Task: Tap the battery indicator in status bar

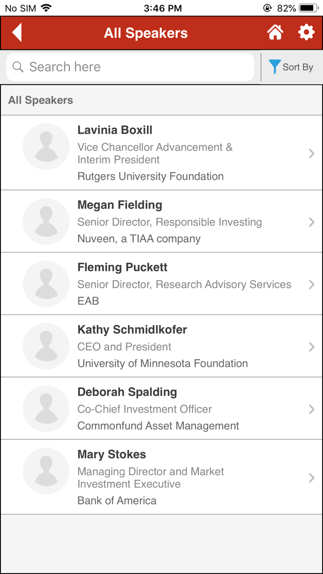Action: pos(308,8)
